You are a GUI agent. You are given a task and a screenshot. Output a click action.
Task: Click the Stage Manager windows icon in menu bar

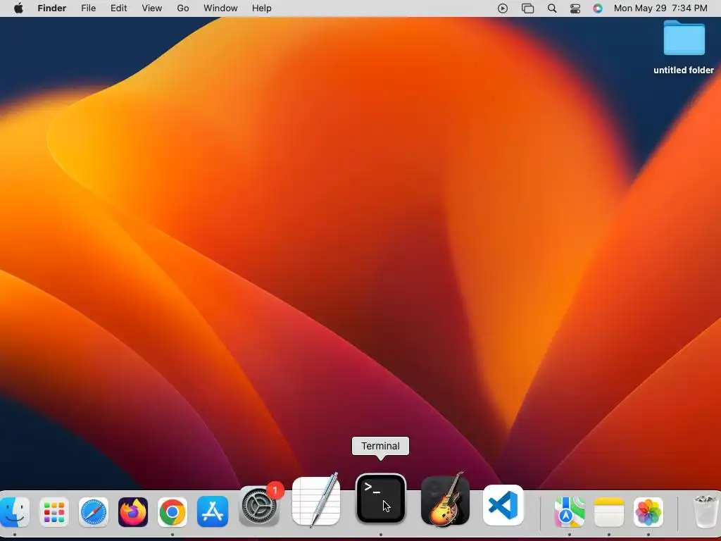(527, 8)
